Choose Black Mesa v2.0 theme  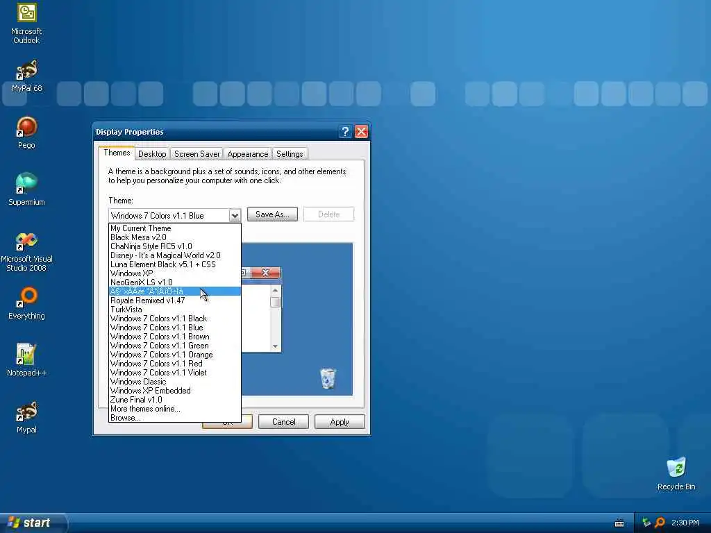pyautogui.click(x=174, y=237)
